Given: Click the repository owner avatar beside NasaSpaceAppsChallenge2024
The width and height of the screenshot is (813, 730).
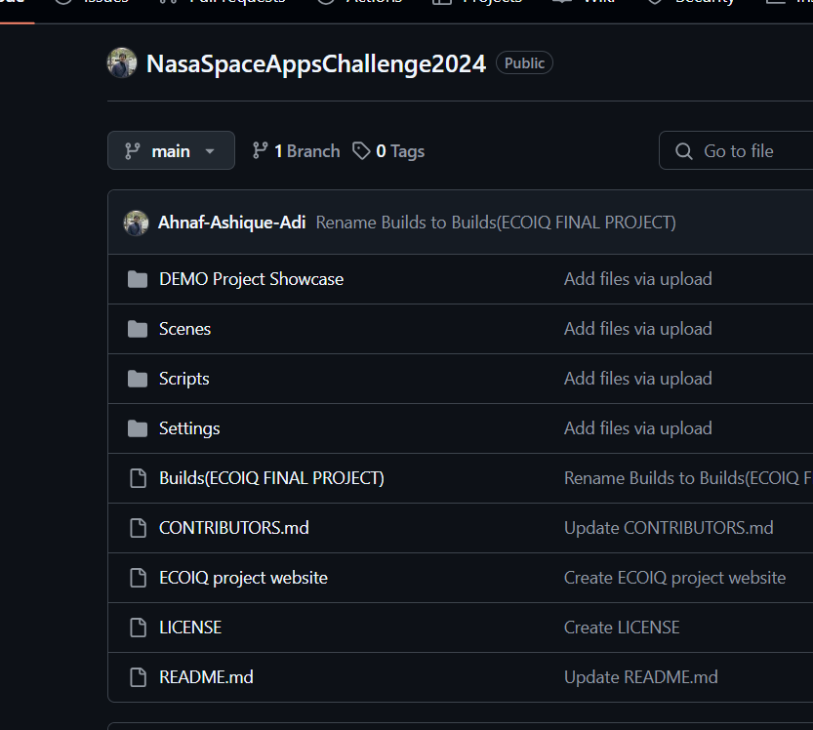Looking at the screenshot, I should 122,63.
